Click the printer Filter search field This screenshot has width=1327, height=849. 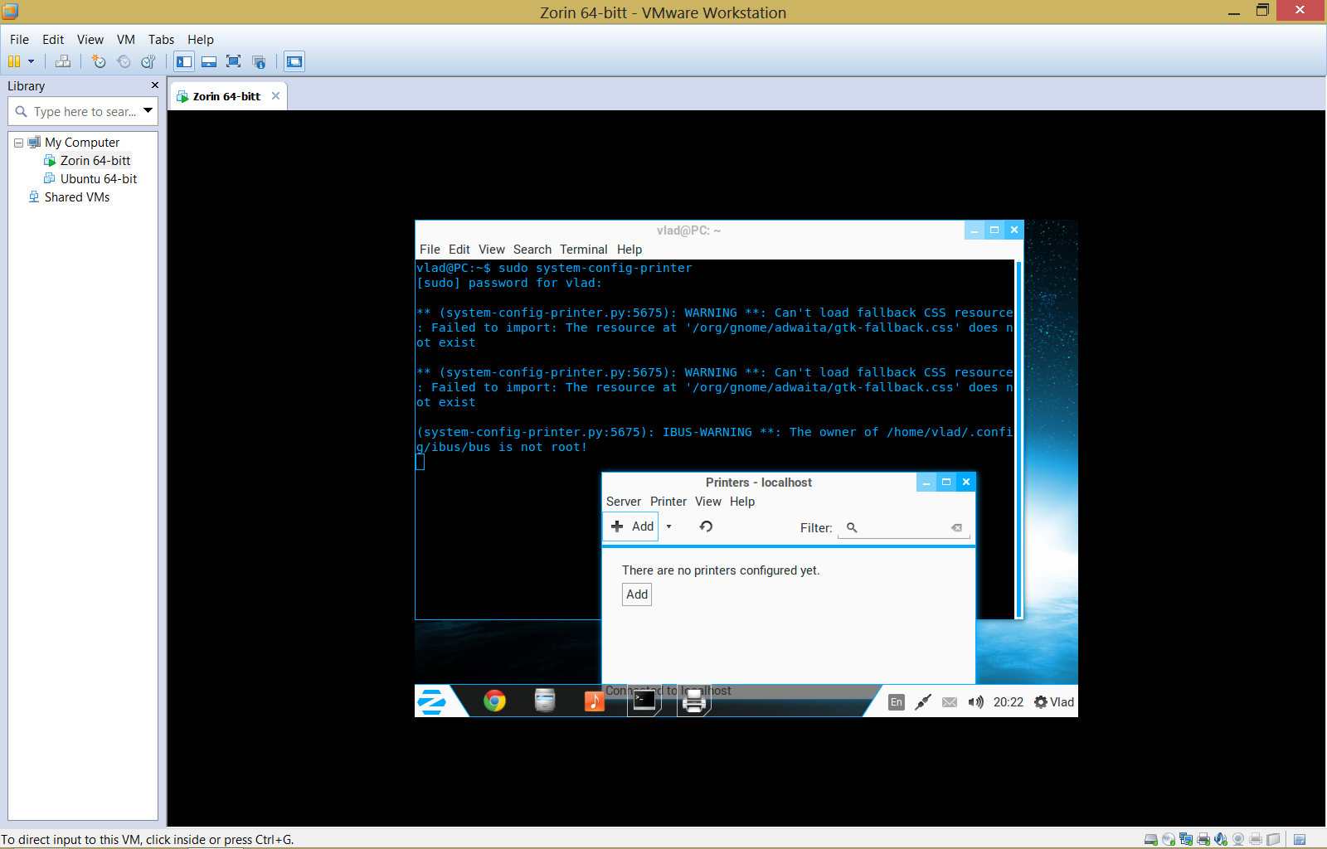(904, 527)
